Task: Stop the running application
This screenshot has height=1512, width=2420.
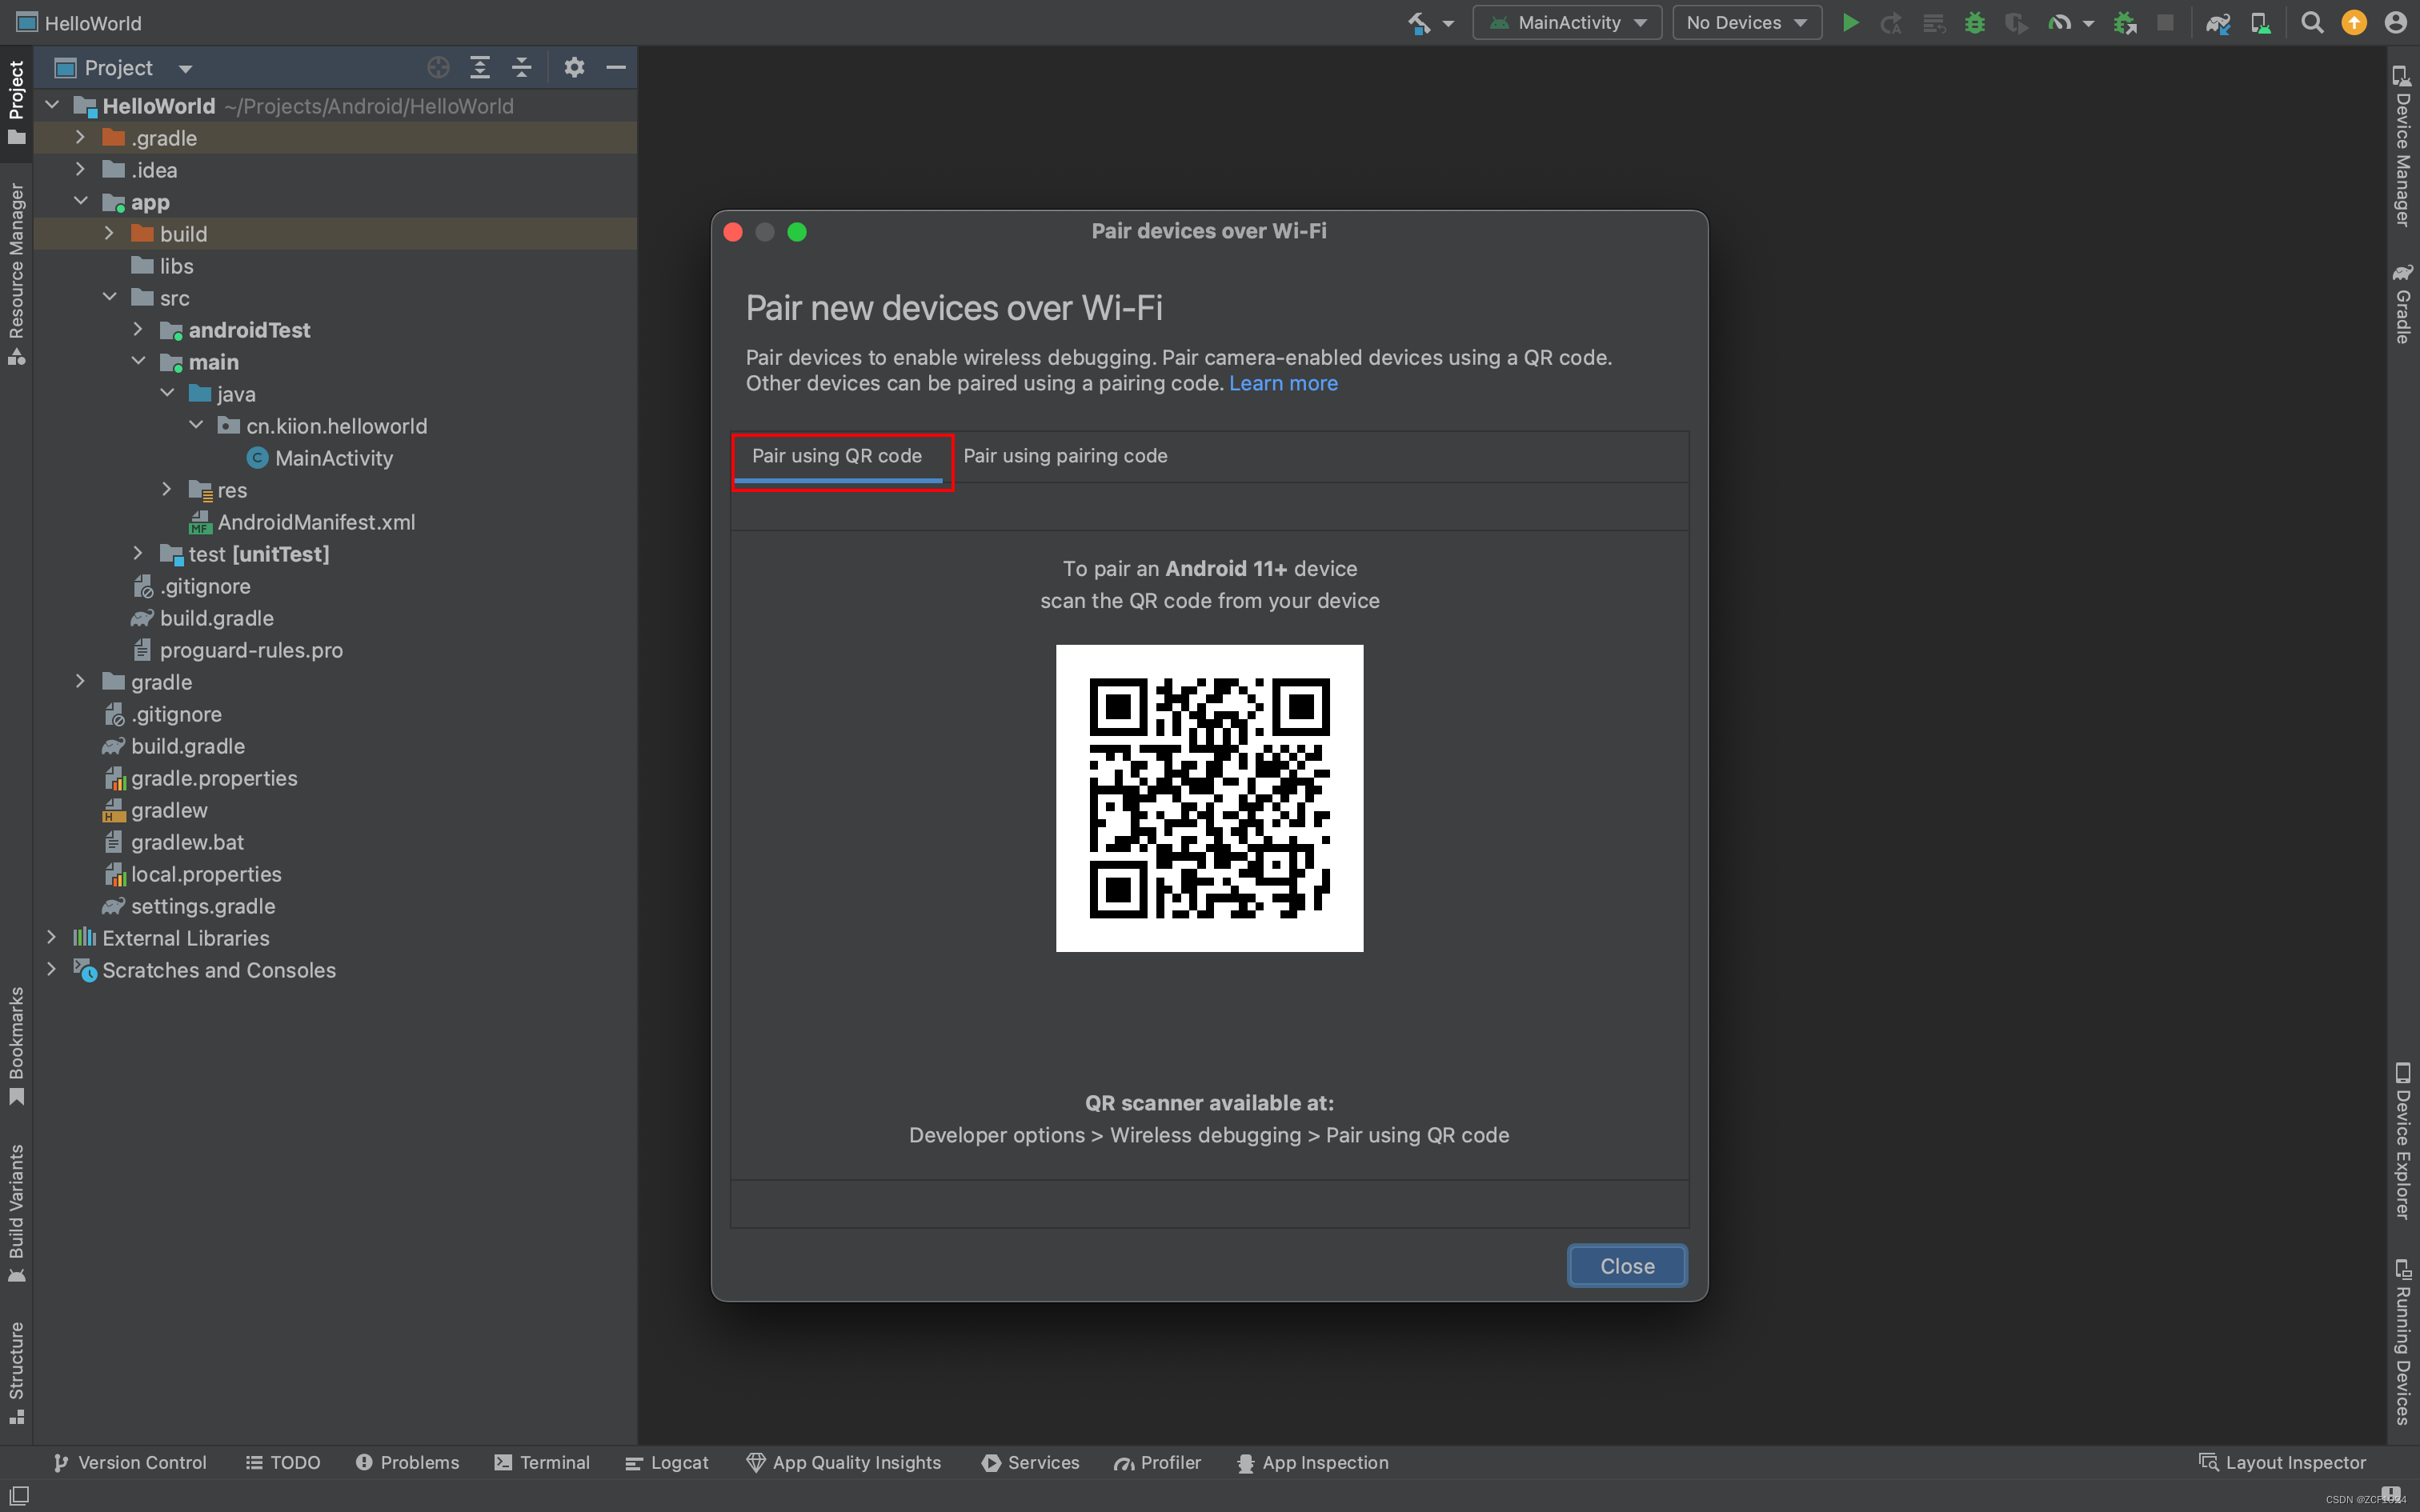Action: click(2166, 22)
